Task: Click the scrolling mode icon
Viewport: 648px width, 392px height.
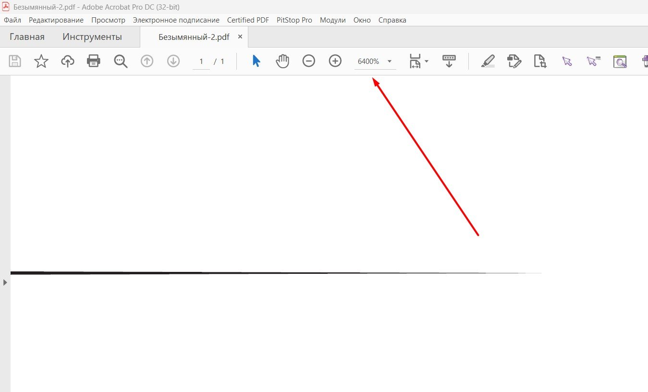Action: [x=449, y=61]
